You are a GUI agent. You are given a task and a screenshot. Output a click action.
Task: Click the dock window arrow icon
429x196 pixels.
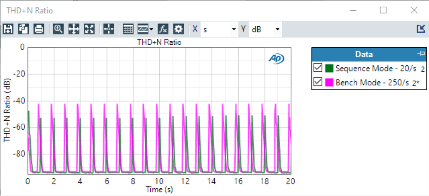tap(420, 29)
